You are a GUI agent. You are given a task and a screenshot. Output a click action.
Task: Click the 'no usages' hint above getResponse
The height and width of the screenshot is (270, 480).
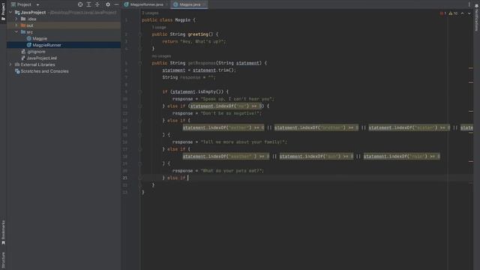coord(161,56)
